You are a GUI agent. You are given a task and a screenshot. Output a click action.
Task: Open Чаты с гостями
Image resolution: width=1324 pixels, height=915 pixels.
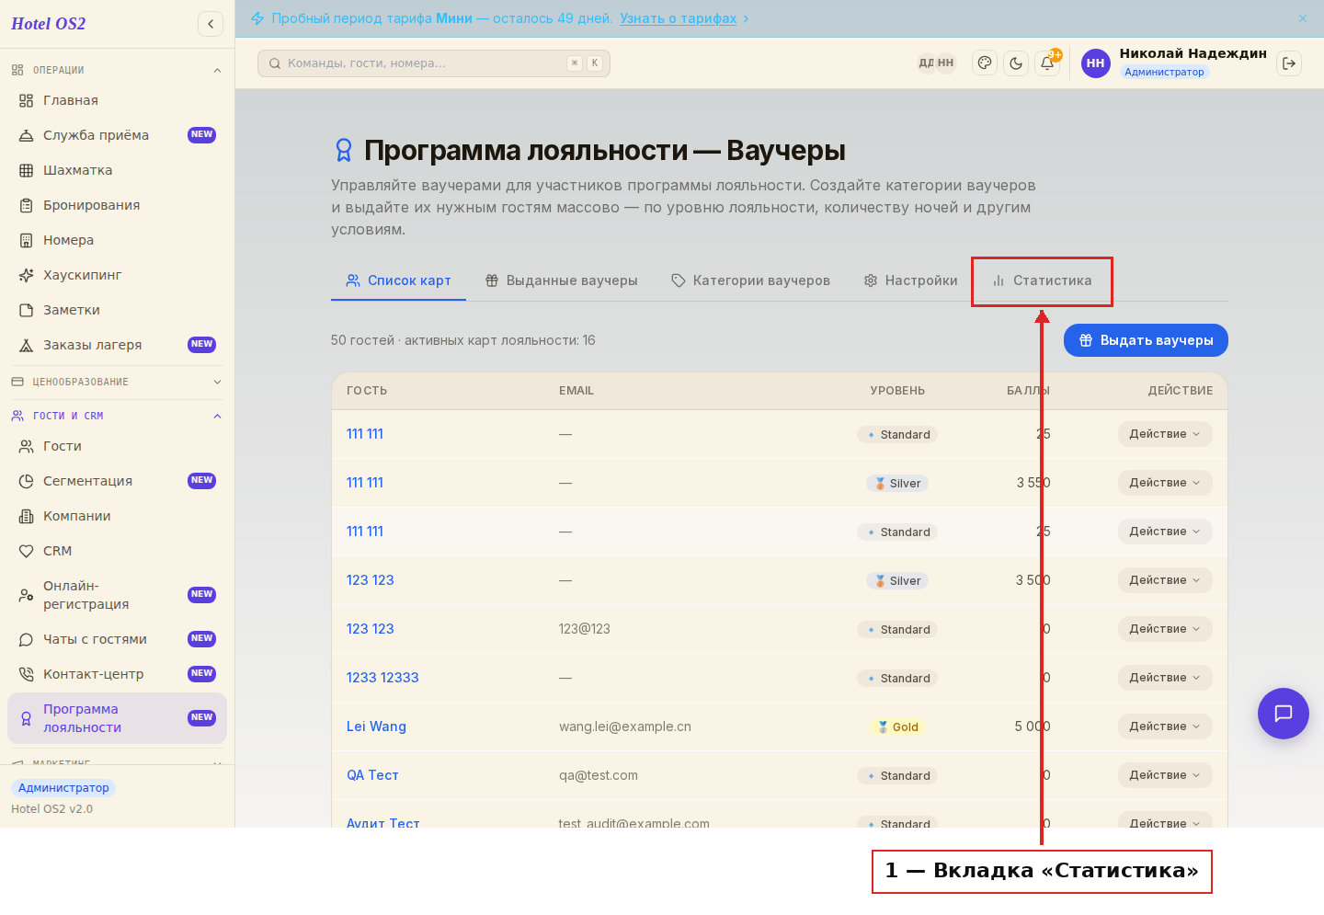pos(117,639)
